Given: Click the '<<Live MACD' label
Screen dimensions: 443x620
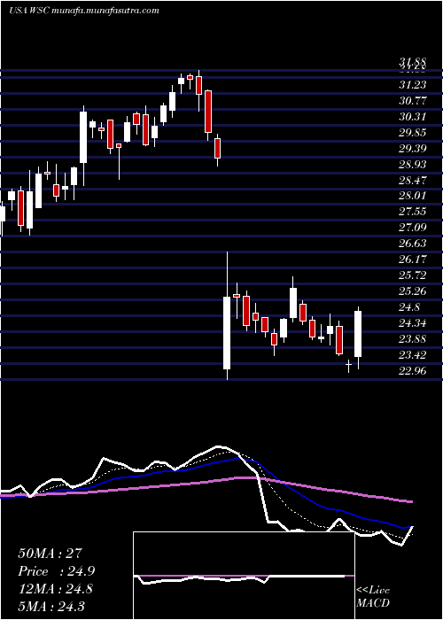Looking at the screenshot, I should (x=373, y=597).
